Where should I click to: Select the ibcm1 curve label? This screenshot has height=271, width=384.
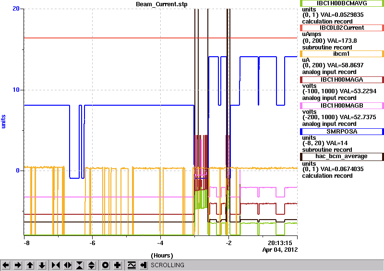pos(342,54)
